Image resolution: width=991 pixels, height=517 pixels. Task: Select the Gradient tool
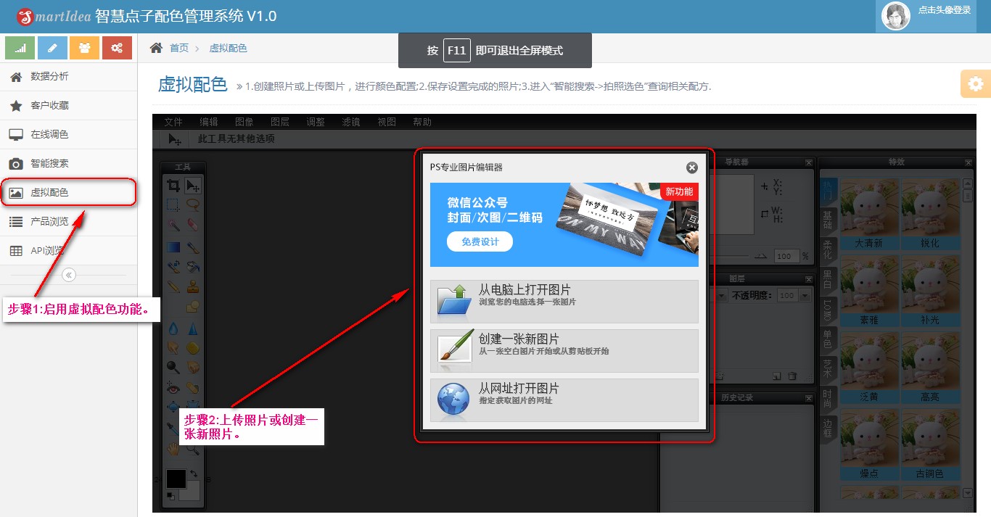pos(173,247)
